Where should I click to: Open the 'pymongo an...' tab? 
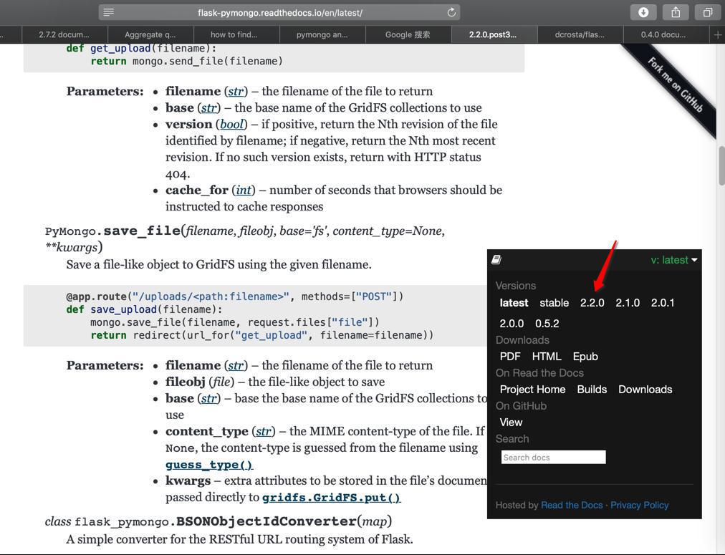tap(322, 34)
